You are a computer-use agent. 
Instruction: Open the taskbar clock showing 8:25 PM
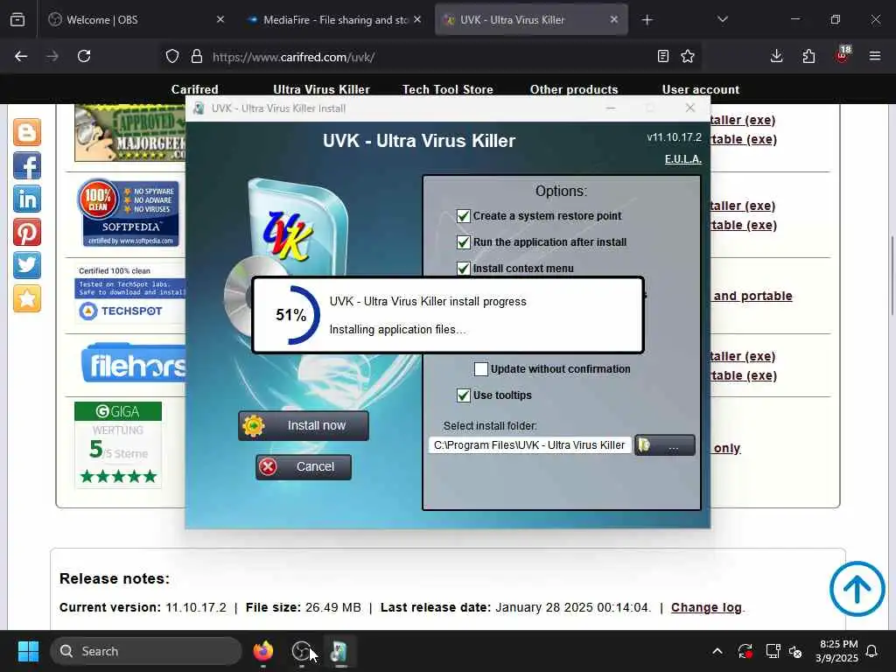836,651
